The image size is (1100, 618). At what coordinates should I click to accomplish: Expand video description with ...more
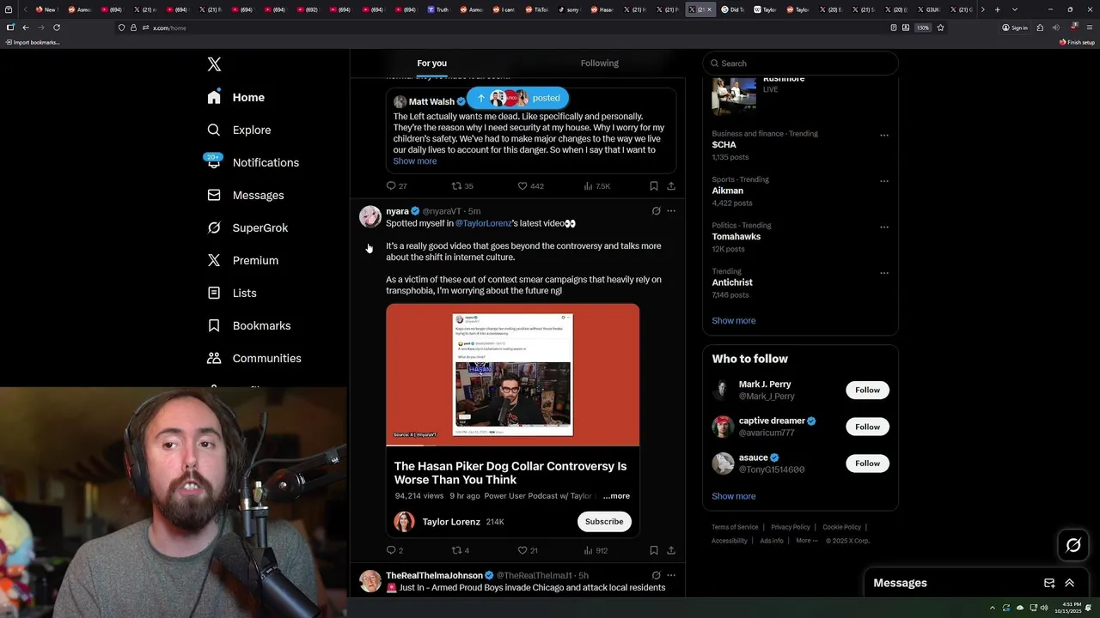click(616, 495)
